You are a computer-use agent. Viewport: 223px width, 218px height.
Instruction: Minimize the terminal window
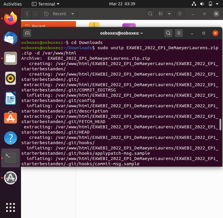coord(192,33)
